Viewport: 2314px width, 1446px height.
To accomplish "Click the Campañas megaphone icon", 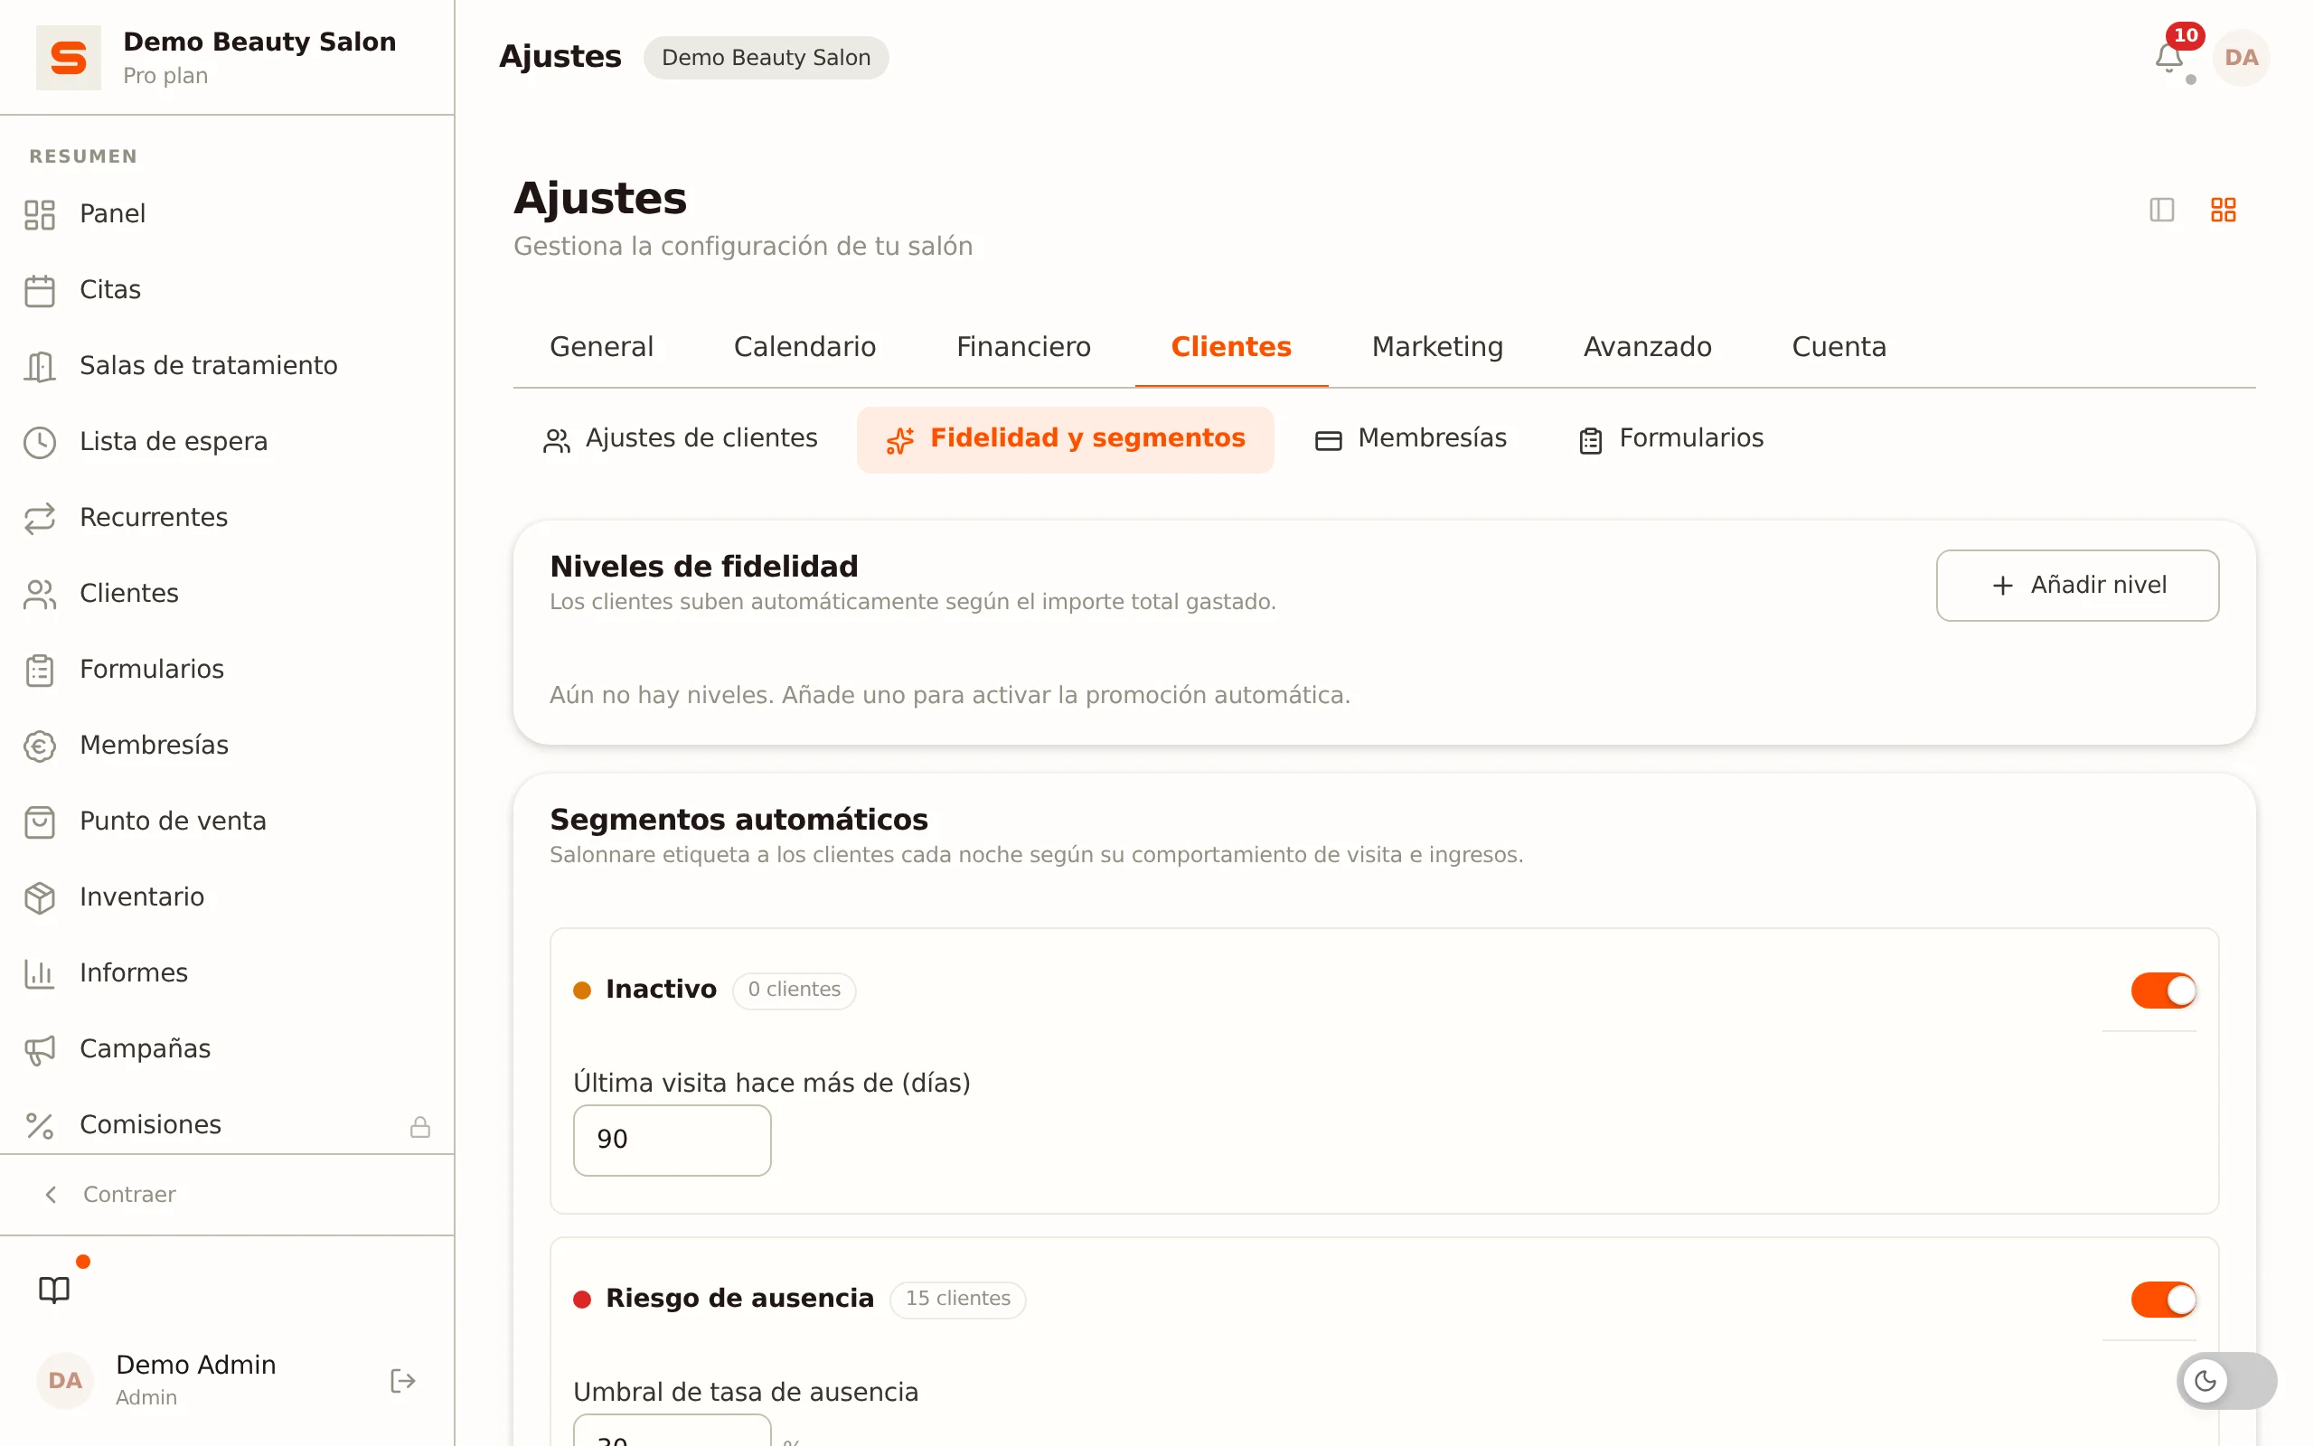I will 39,1049.
